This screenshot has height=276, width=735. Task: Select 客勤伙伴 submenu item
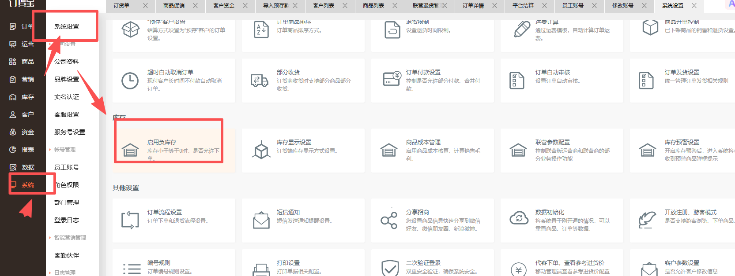pos(67,255)
